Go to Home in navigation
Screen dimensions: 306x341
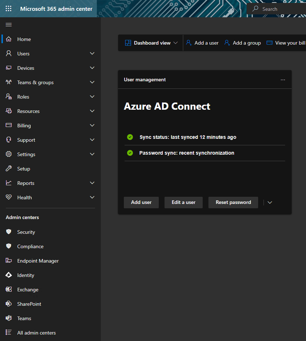(x=24, y=39)
